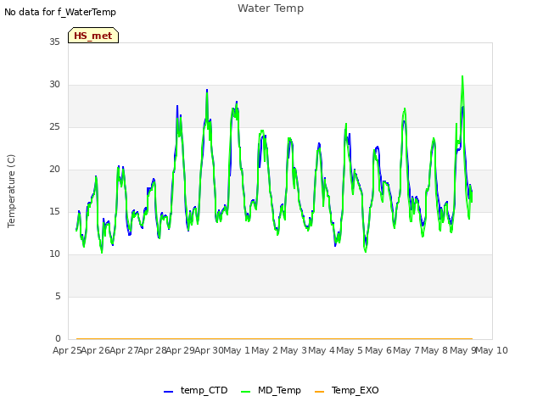Toggle the Temp_EXO legend entry
Image resolution: width=543 pixels, height=407 pixels.
tap(347, 390)
